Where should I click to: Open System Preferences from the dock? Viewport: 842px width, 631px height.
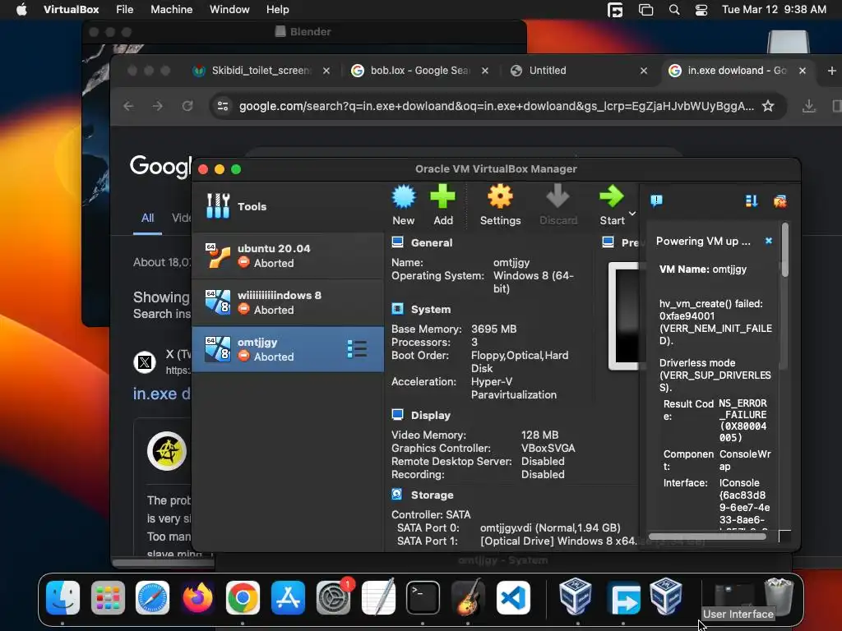333,597
